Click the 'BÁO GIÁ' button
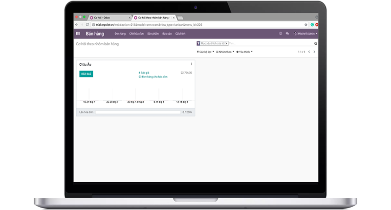 pyautogui.click(x=86, y=74)
